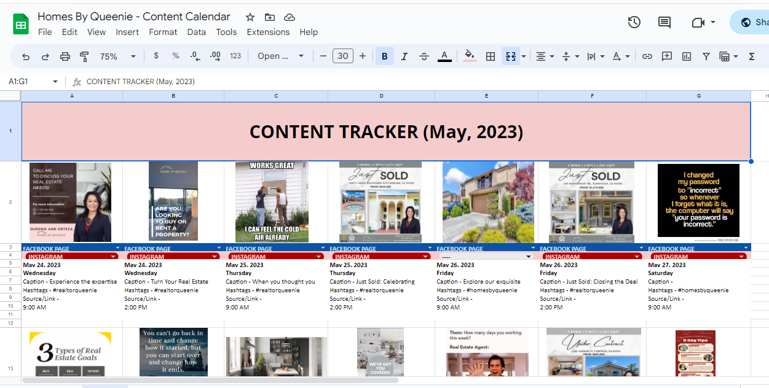The height and width of the screenshot is (388, 769).
Task: Click the Print icon in toolbar
Action: (65, 56)
